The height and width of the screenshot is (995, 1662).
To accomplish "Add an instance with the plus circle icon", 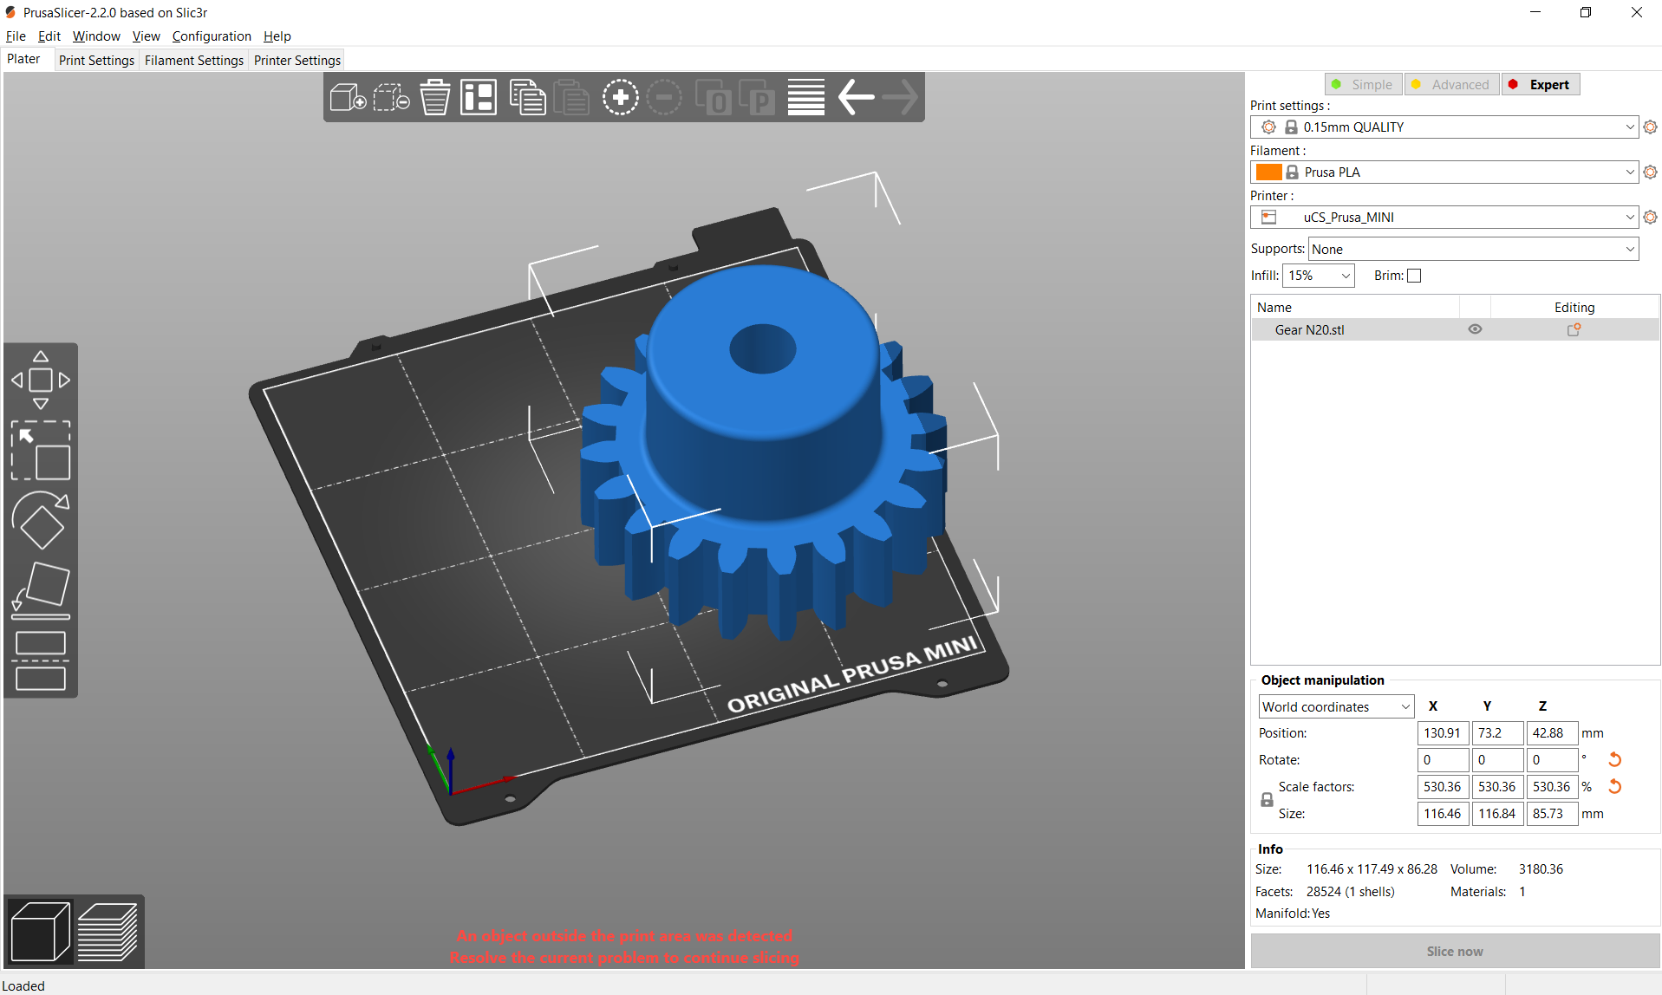I will (621, 97).
